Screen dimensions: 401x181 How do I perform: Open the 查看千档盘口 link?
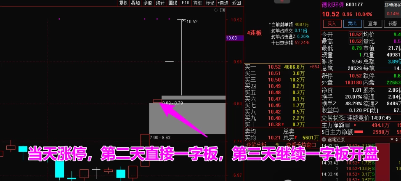301,145
